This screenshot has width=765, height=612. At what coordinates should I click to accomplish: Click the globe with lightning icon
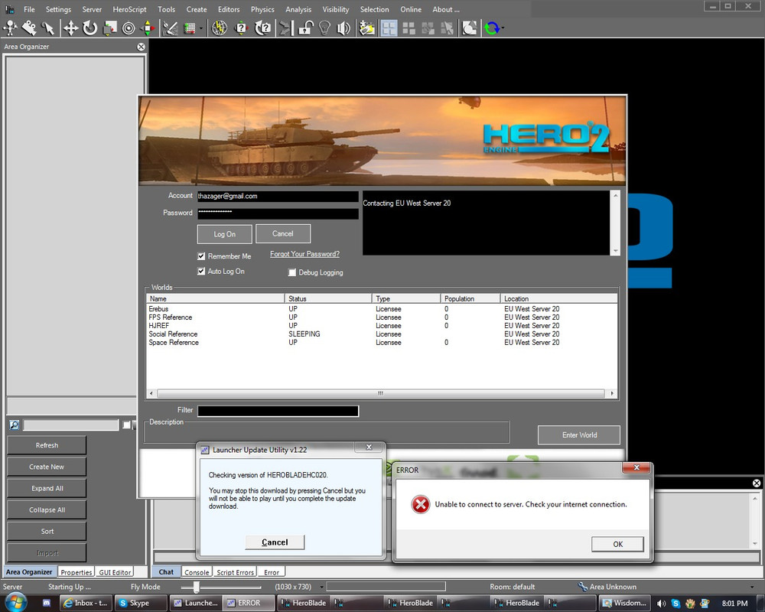(x=219, y=28)
